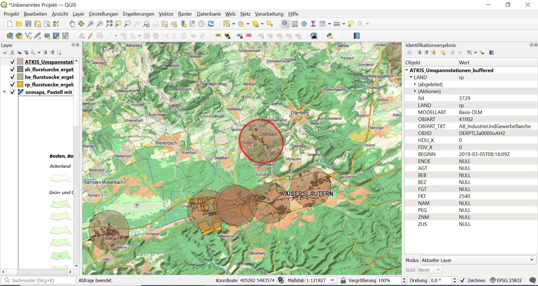The image size is (538, 286).
Task: Open help from the Identifikationsergebnis panel
Action: (x=491, y=53)
